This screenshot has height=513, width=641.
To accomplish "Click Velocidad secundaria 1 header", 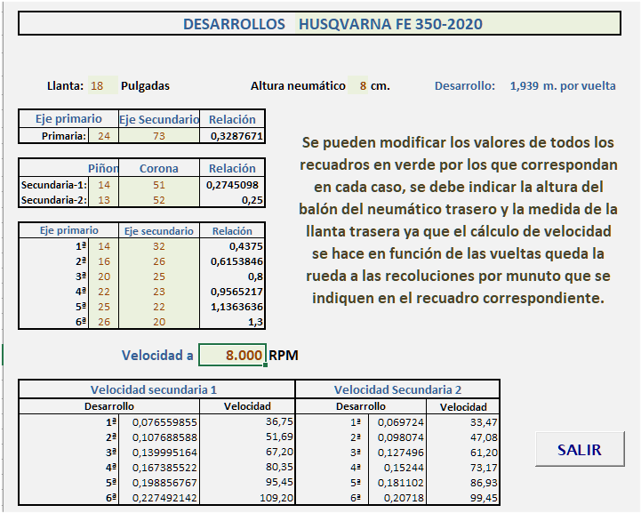I will tap(154, 389).
